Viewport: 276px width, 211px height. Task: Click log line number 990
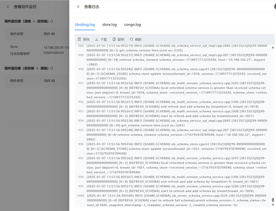tap(81, 69)
